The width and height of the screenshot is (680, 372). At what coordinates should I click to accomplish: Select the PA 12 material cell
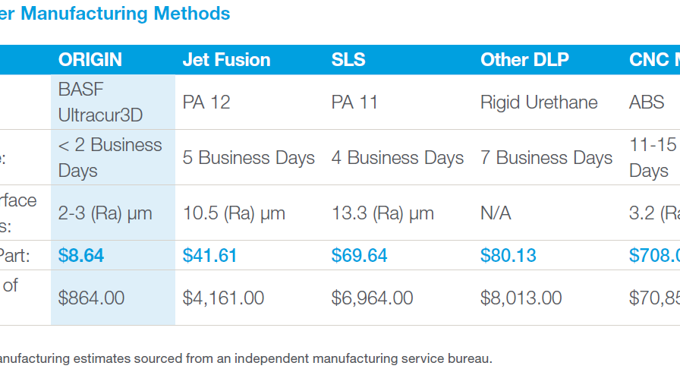[x=207, y=102]
